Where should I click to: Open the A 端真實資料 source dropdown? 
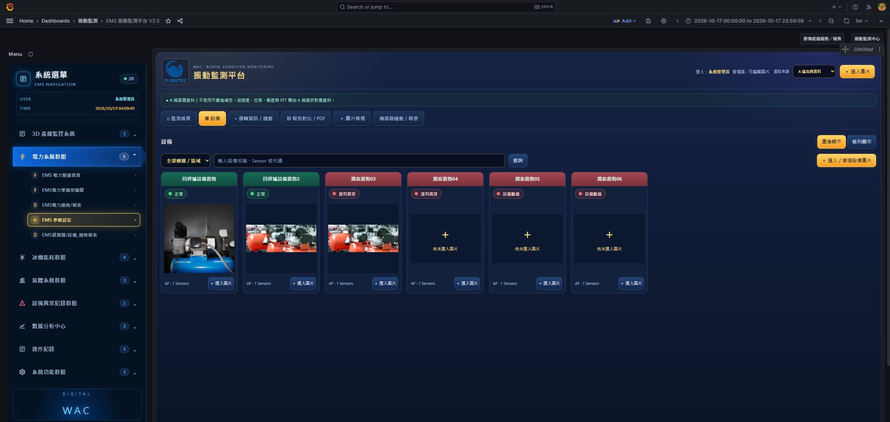(x=814, y=72)
